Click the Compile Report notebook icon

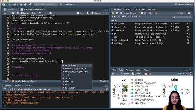coord(51,13)
